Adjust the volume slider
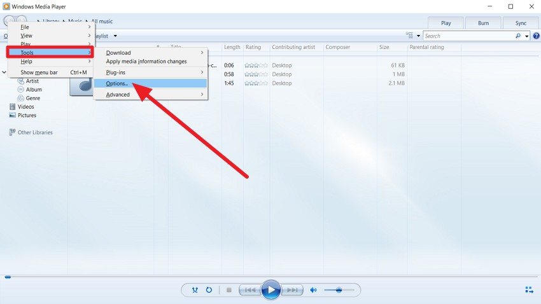 tap(339, 290)
